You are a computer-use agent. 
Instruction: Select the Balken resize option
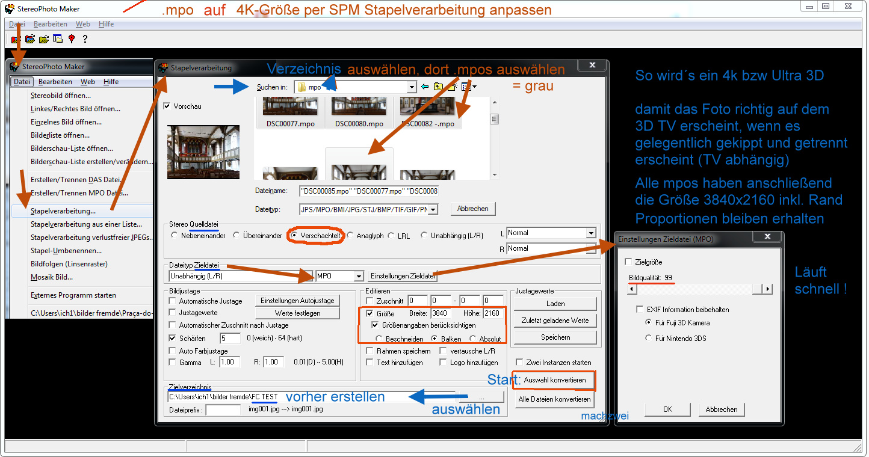434,339
